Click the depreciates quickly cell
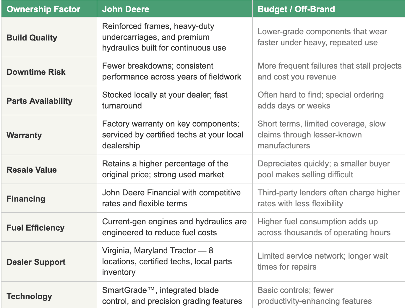Screen dimensions: 405x308 click(323, 169)
